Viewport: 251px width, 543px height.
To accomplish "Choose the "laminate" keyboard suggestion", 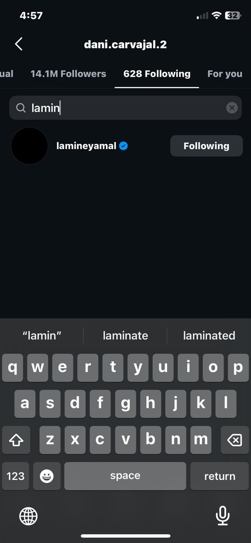I will coord(125,335).
